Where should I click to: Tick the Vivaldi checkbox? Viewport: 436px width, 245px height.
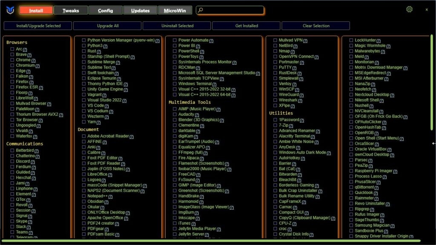click(x=12, y=131)
